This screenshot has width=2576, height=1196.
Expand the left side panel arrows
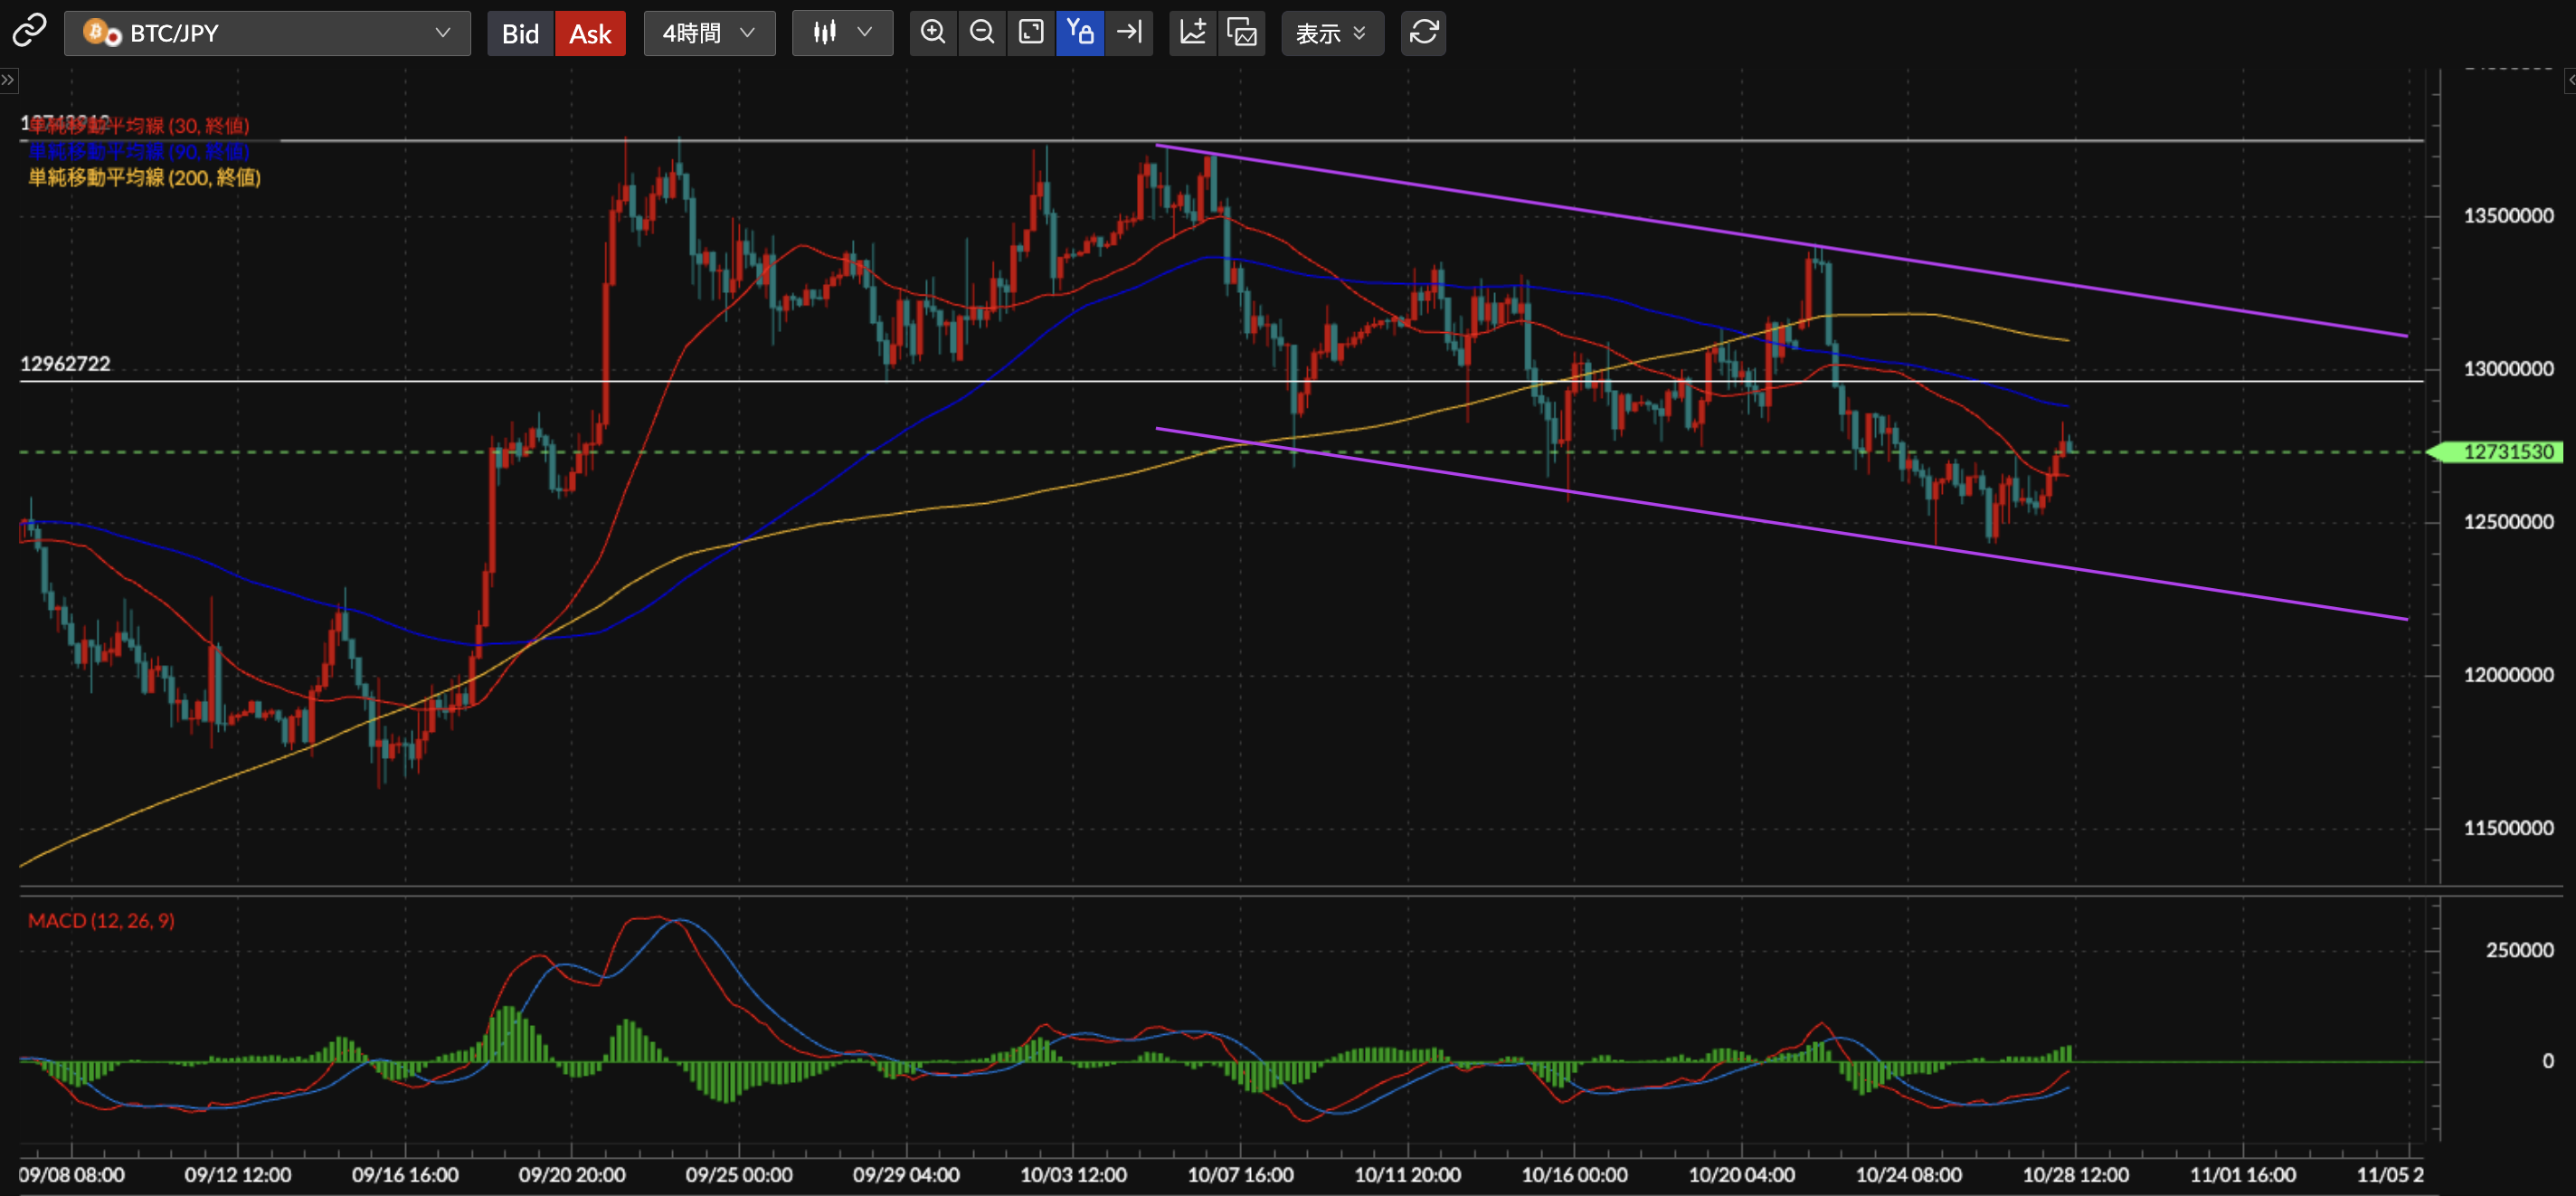8,80
